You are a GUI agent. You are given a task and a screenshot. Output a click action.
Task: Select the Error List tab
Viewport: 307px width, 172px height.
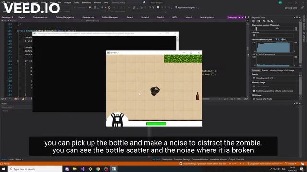point(240,159)
